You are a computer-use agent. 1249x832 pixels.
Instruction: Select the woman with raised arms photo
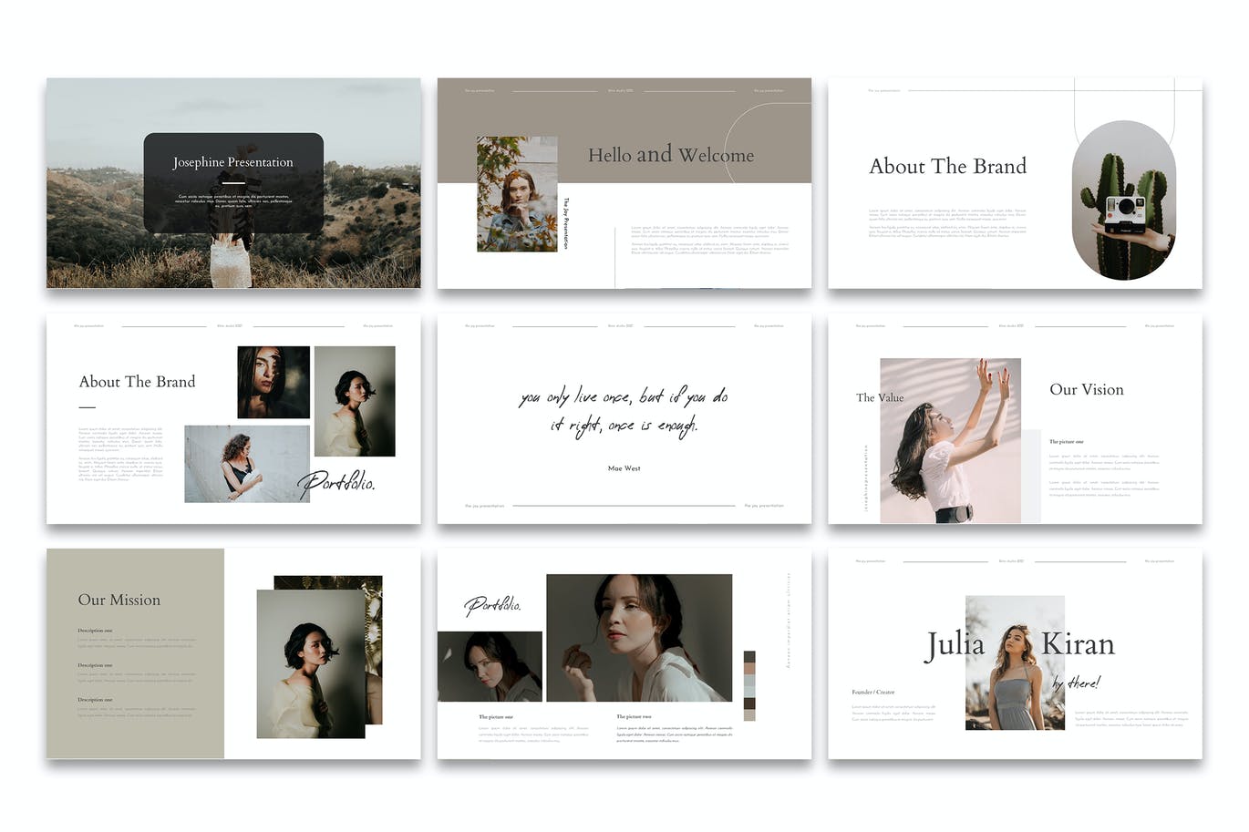coord(950,440)
